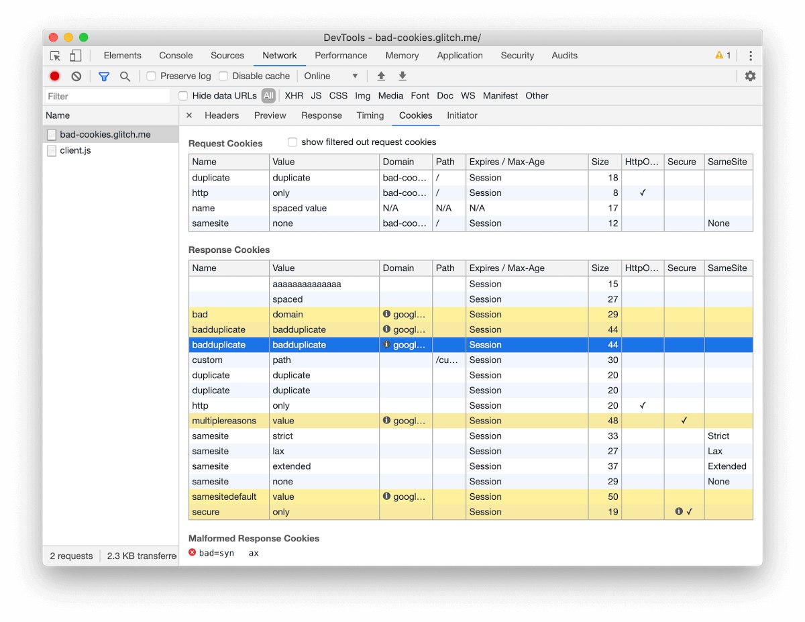Select the samesitedefault cookie name
This screenshot has height=622, width=805.
click(x=224, y=497)
